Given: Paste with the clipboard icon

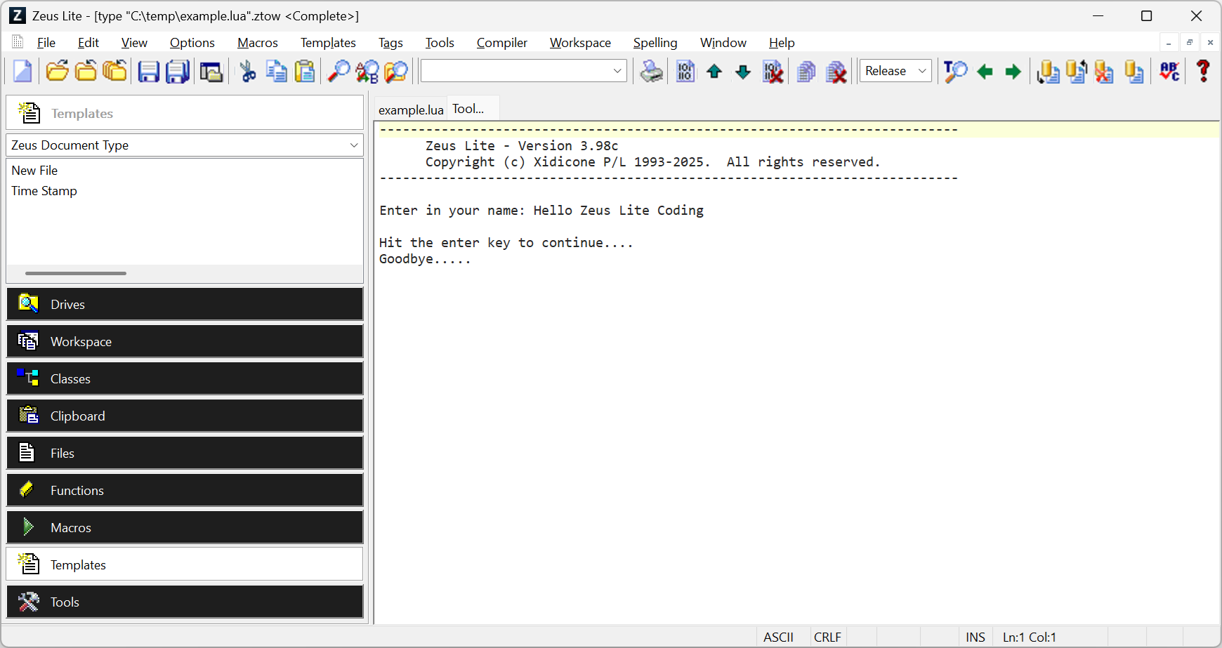Looking at the screenshot, I should coord(305,71).
